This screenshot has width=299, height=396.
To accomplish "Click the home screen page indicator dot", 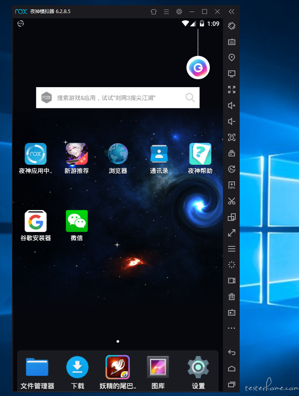I will click(118, 341).
